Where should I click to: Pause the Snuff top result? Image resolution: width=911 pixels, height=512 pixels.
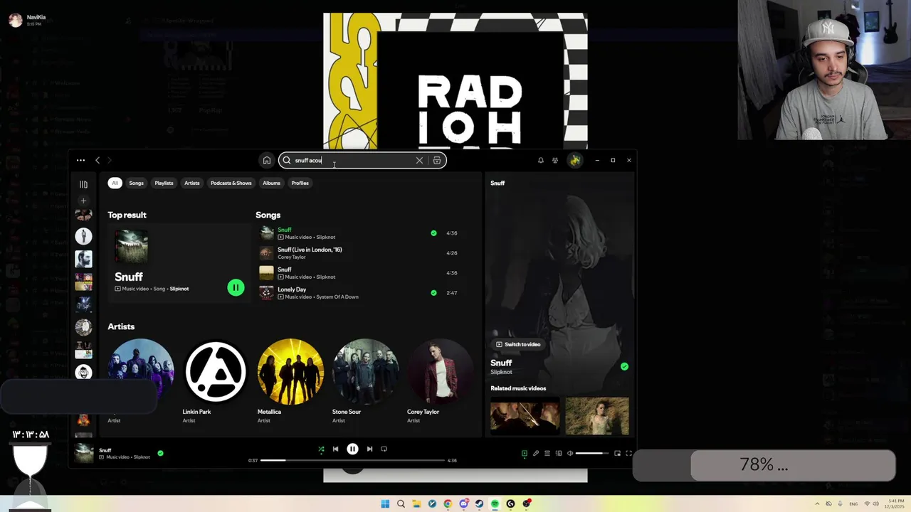coord(236,287)
